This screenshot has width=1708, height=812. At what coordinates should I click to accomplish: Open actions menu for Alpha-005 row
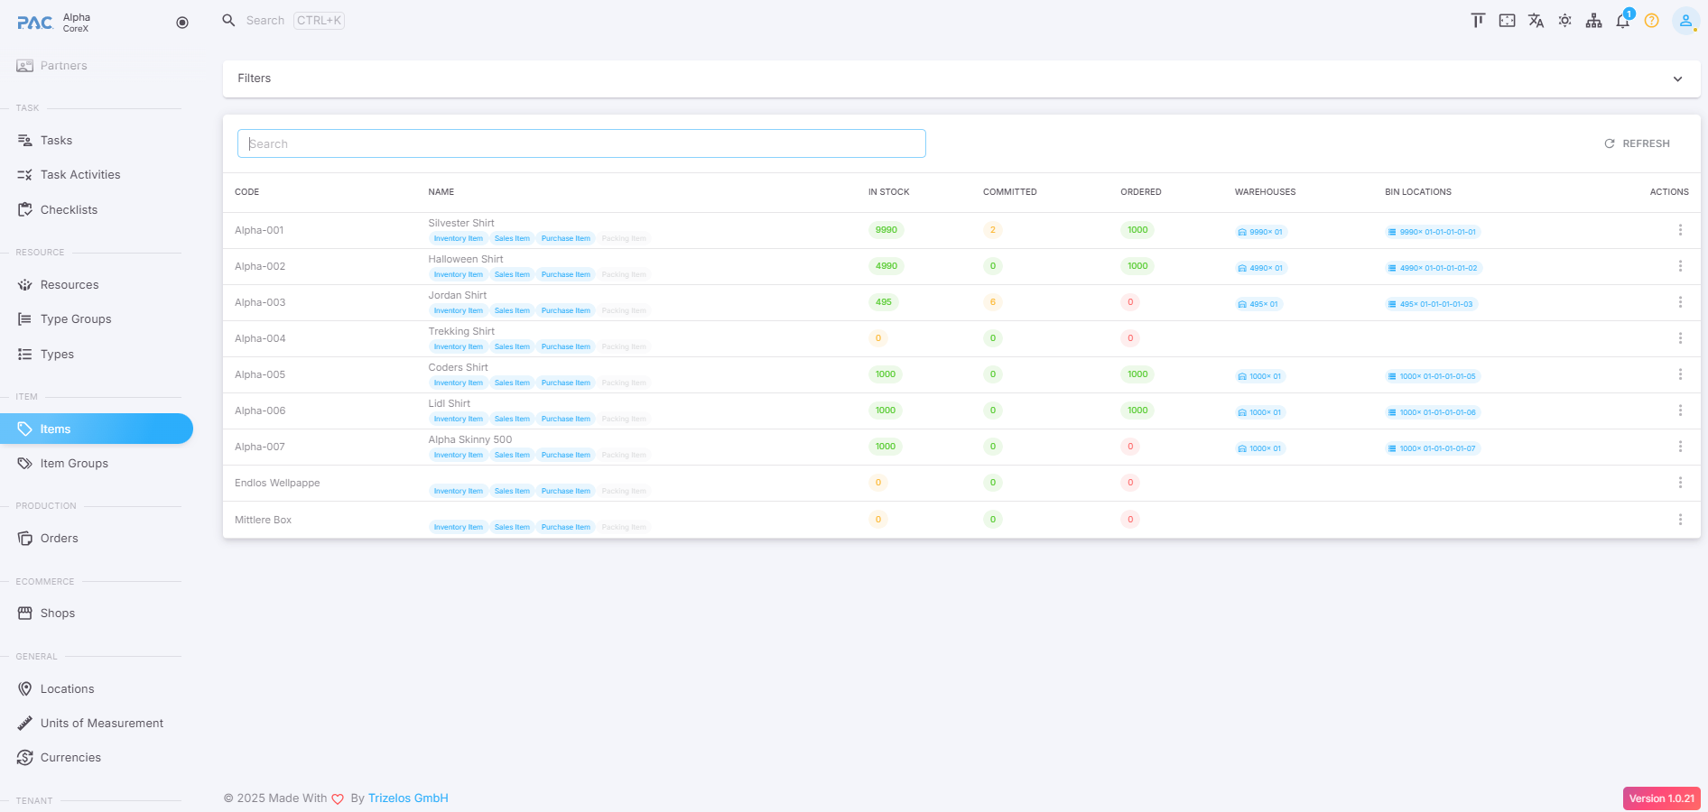1680,374
